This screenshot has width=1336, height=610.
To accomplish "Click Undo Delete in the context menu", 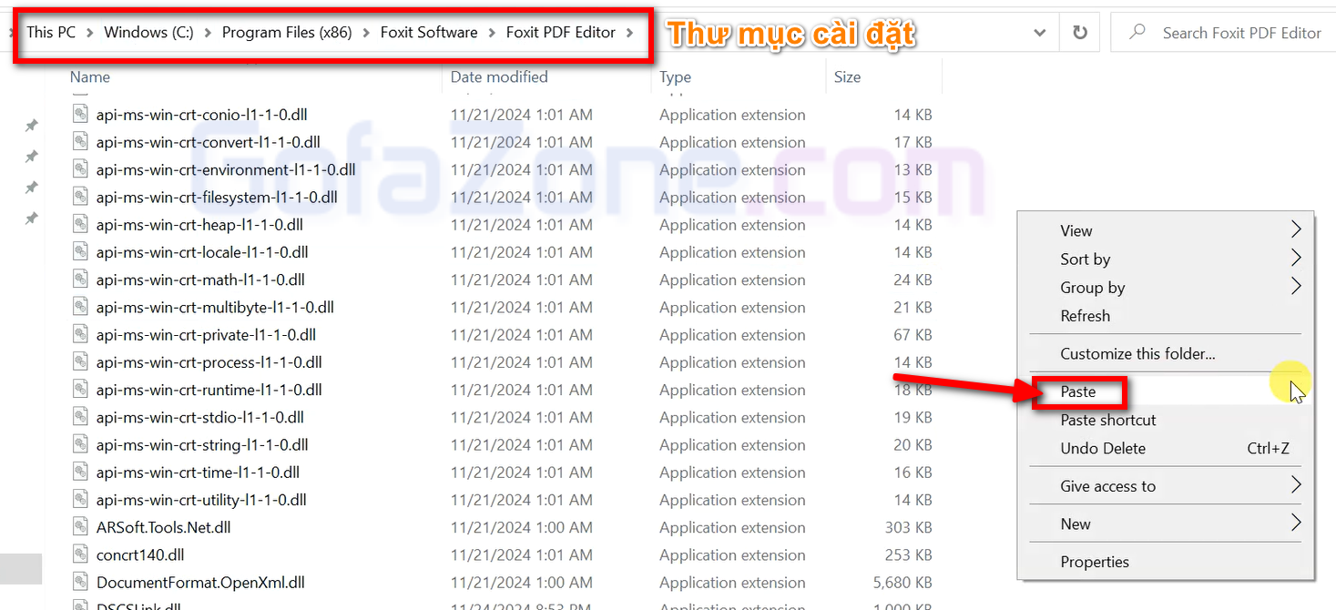I will click(1103, 448).
